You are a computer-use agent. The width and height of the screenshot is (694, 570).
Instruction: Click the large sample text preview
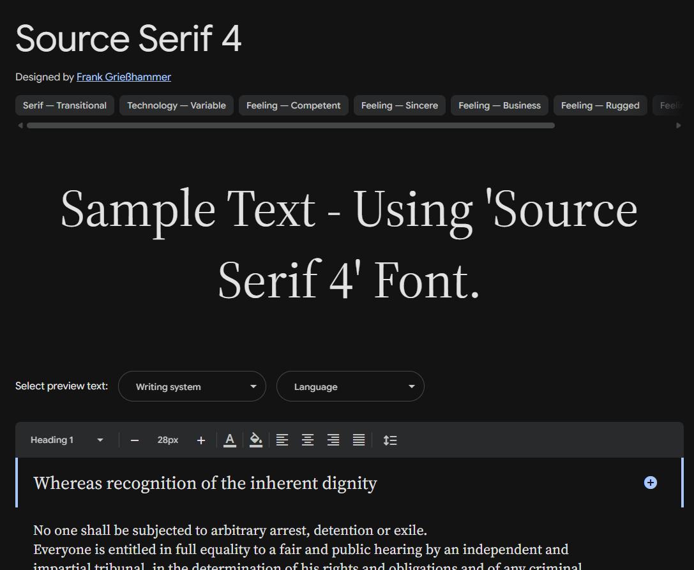tap(349, 244)
